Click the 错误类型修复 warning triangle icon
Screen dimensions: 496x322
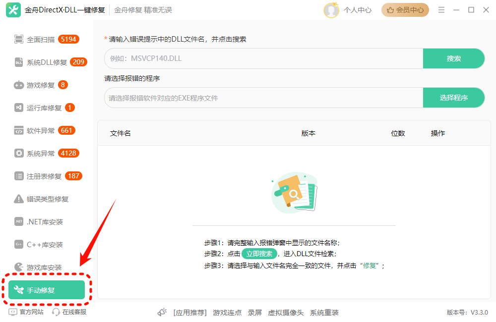[x=19, y=199]
